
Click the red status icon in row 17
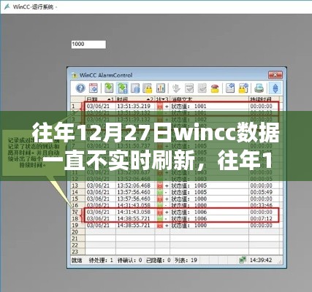[160, 212]
